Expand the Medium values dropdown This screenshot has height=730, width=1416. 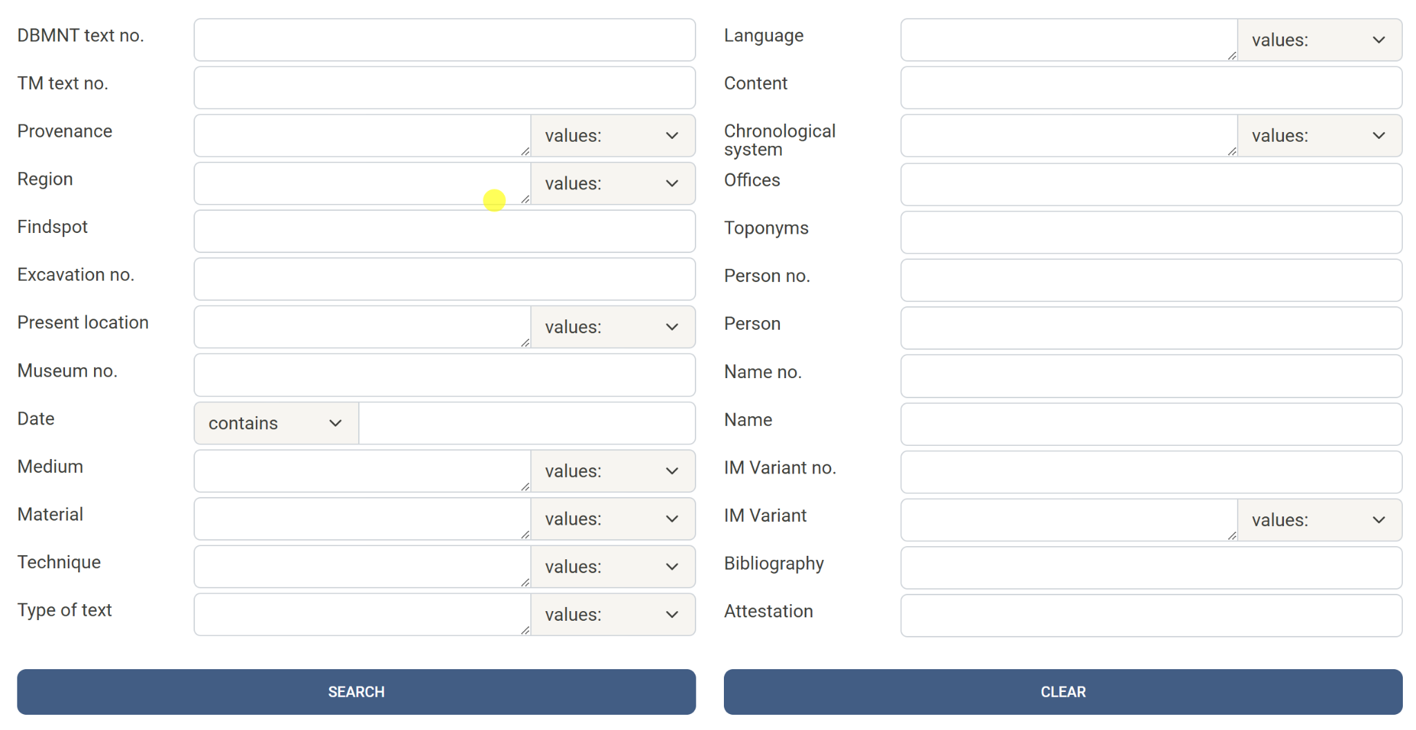[x=612, y=471]
